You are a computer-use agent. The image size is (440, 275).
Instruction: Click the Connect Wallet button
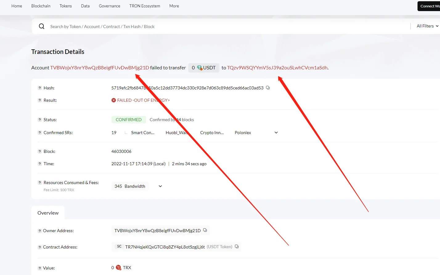(x=430, y=6)
